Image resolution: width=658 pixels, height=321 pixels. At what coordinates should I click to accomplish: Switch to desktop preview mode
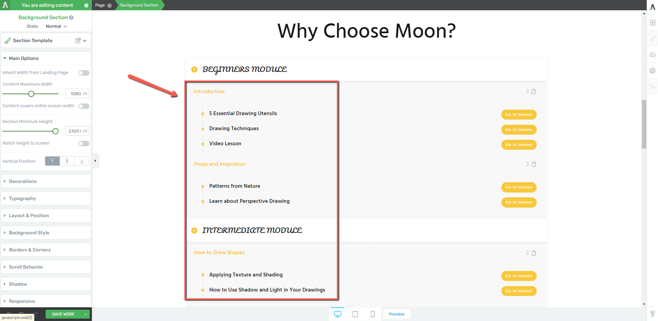(x=338, y=314)
